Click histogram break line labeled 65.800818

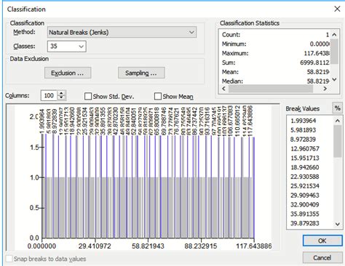click(x=160, y=187)
